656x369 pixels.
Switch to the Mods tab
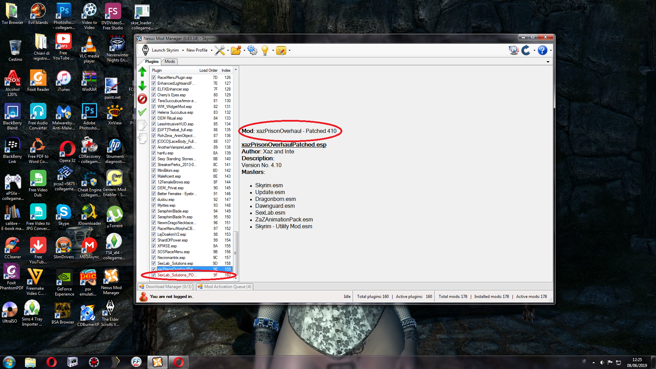coord(169,61)
